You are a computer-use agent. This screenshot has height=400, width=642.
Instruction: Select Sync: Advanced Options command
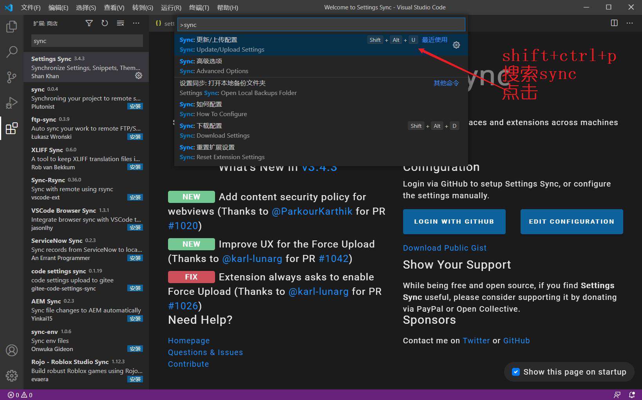321,66
